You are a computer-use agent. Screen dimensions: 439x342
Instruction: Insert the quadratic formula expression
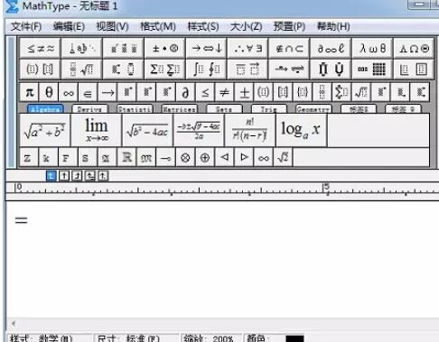tap(199, 130)
